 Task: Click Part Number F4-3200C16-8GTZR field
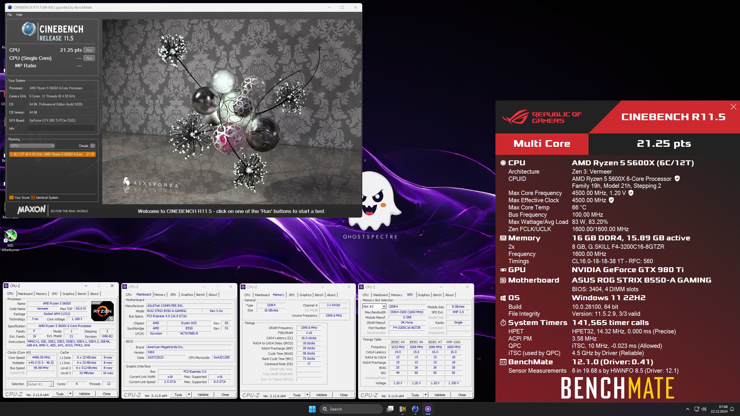(x=407, y=328)
